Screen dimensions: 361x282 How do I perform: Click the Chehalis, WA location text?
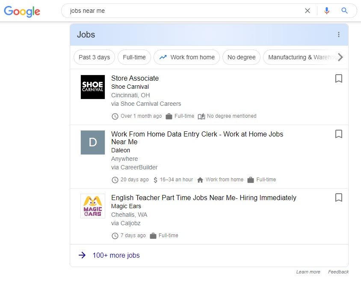pyautogui.click(x=129, y=215)
